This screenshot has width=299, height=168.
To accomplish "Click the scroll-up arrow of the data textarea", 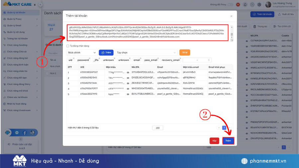I will (232, 27).
